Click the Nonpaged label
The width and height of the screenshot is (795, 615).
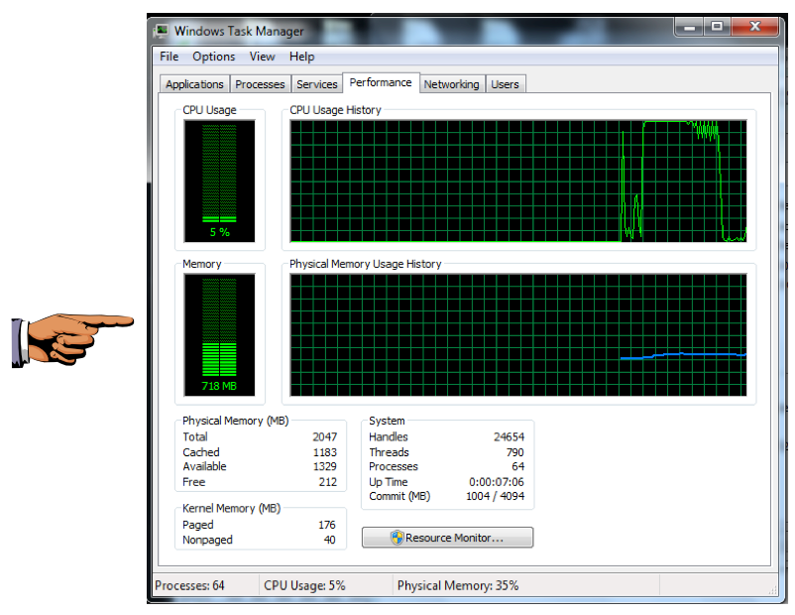[x=207, y=540]
